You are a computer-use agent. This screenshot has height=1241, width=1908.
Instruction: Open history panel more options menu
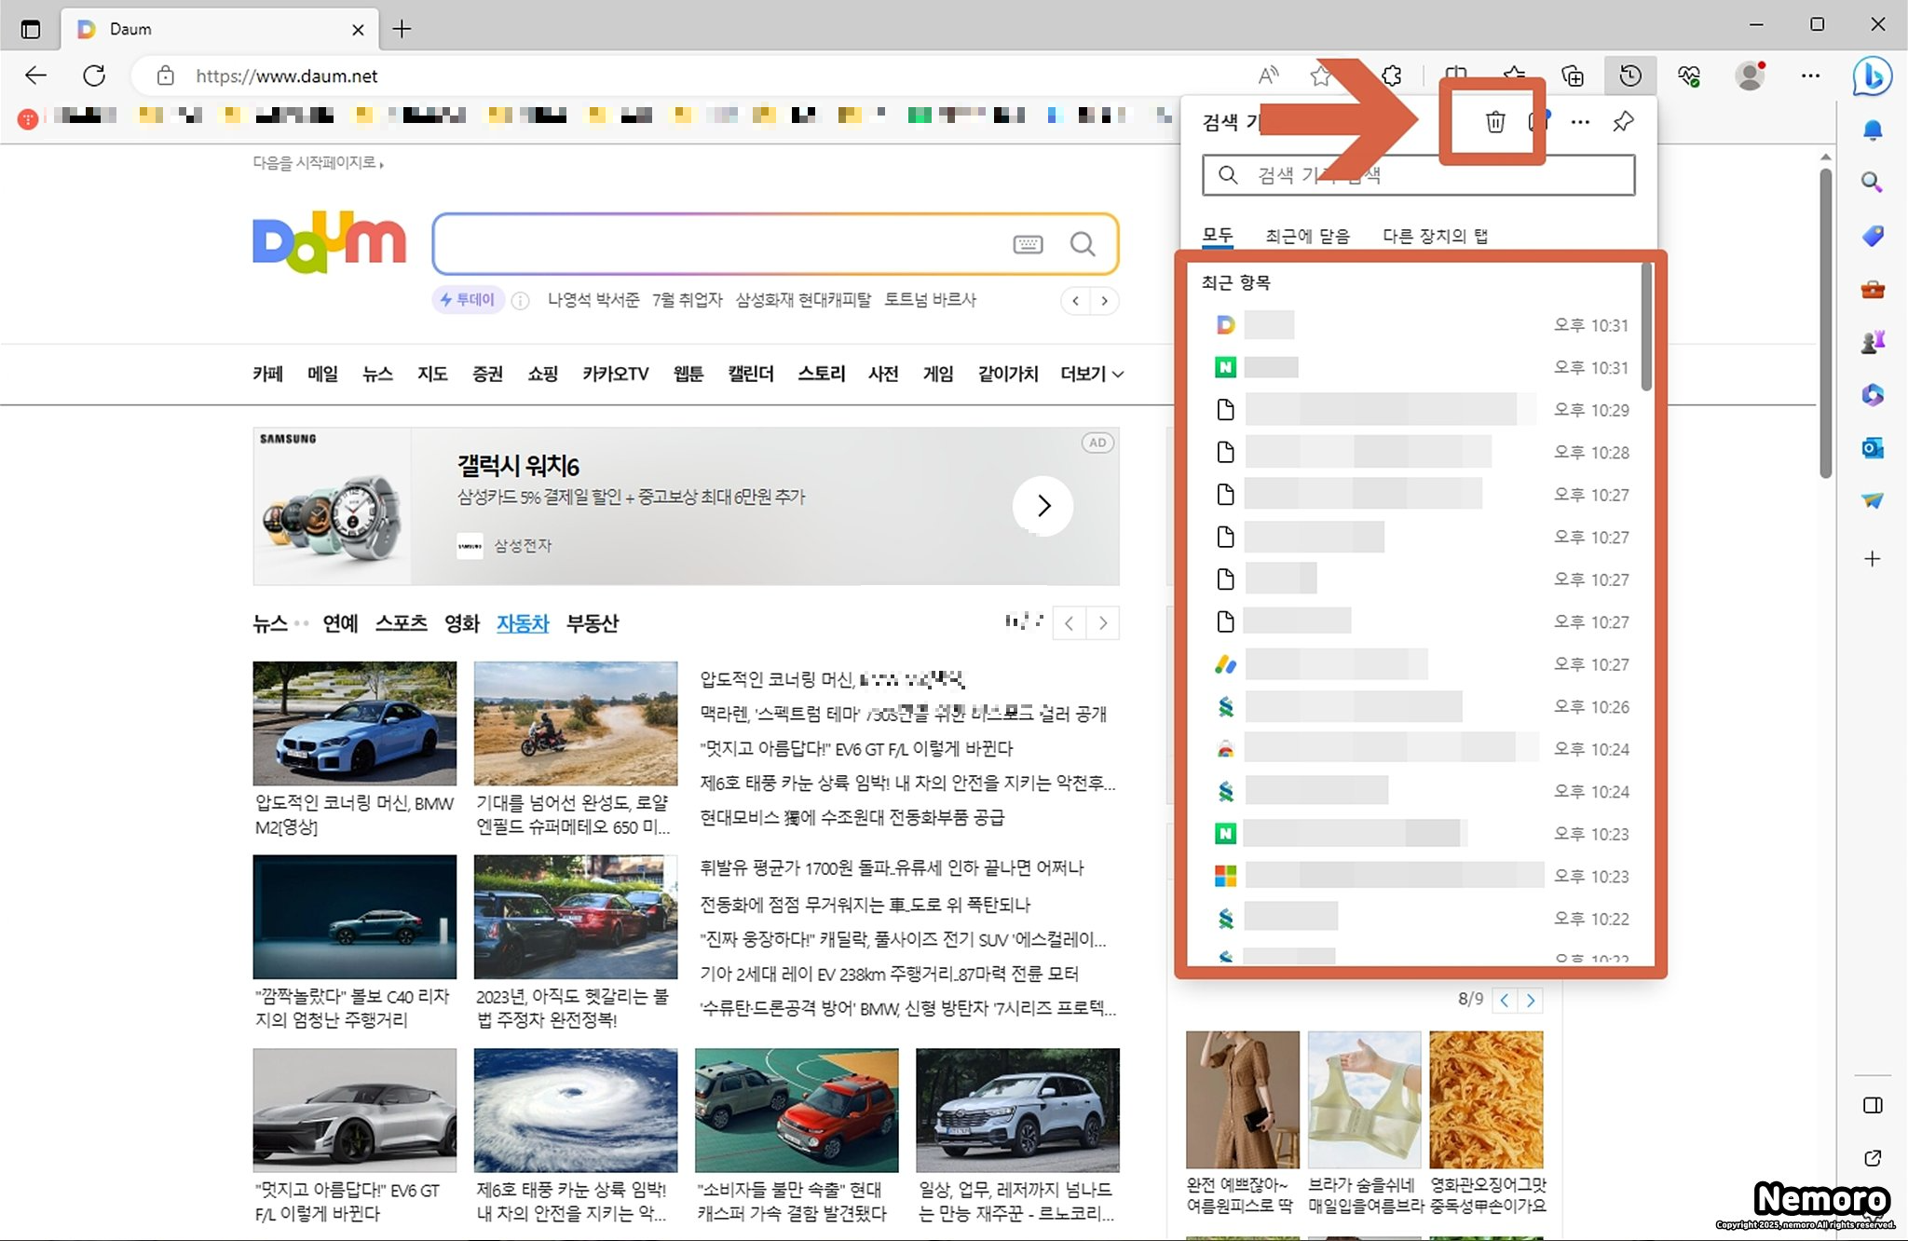1580,122
